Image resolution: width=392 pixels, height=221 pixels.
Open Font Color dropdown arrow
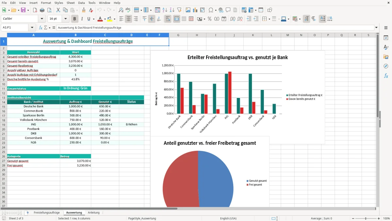point(105,19)
